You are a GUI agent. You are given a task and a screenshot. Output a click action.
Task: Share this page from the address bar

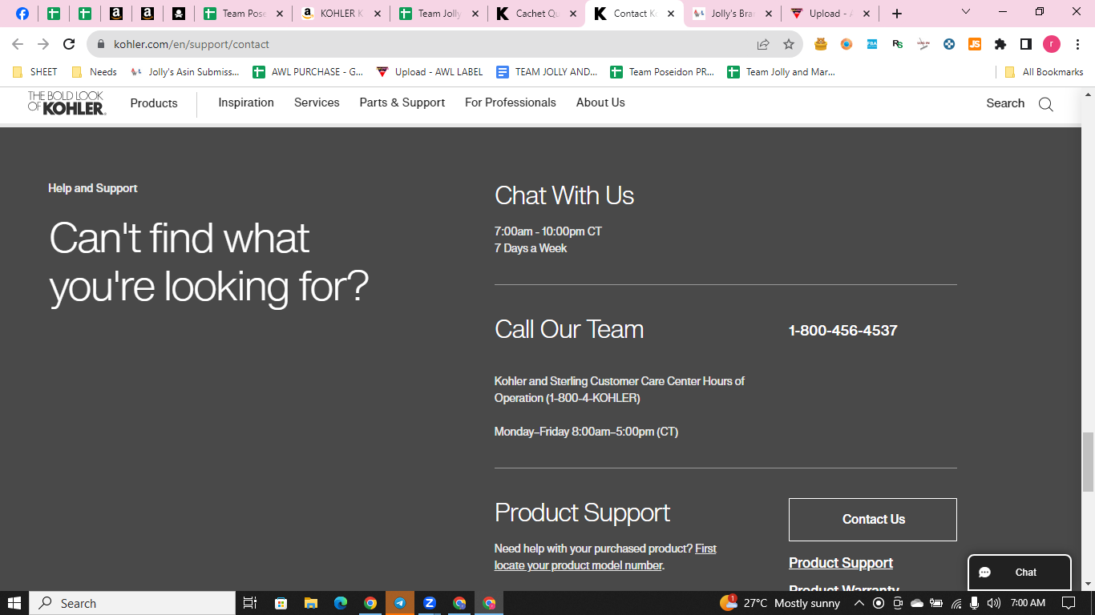pyautogui.click(x=763, y=45)
